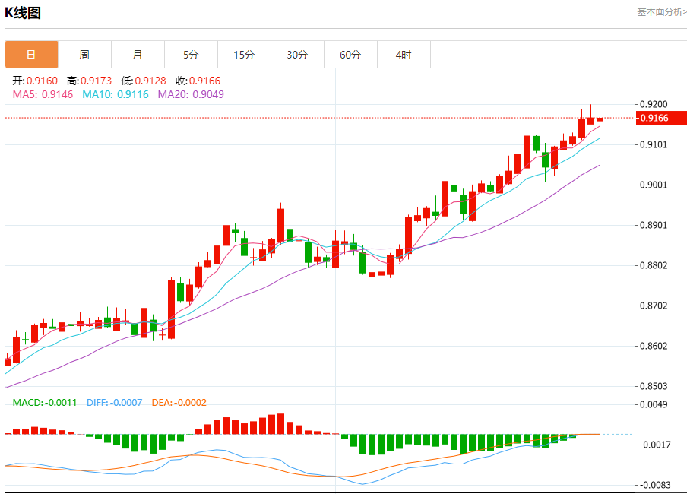Switch to the 周 (weekly) tab
The image size is (687, 494).
tap(84, 55)
